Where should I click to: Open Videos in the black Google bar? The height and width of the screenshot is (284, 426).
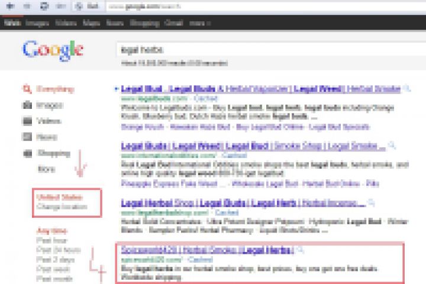pos(66,23)
